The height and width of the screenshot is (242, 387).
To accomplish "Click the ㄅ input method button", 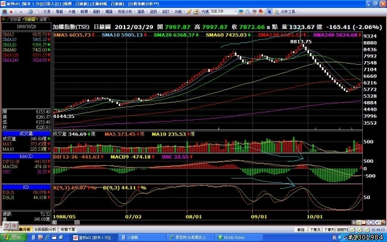I will (7, 226).
